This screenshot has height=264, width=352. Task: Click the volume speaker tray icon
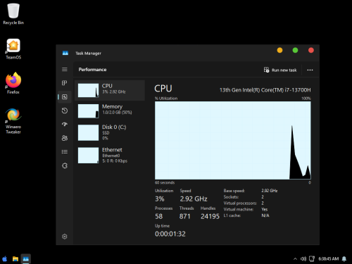(x=303, y=259)
